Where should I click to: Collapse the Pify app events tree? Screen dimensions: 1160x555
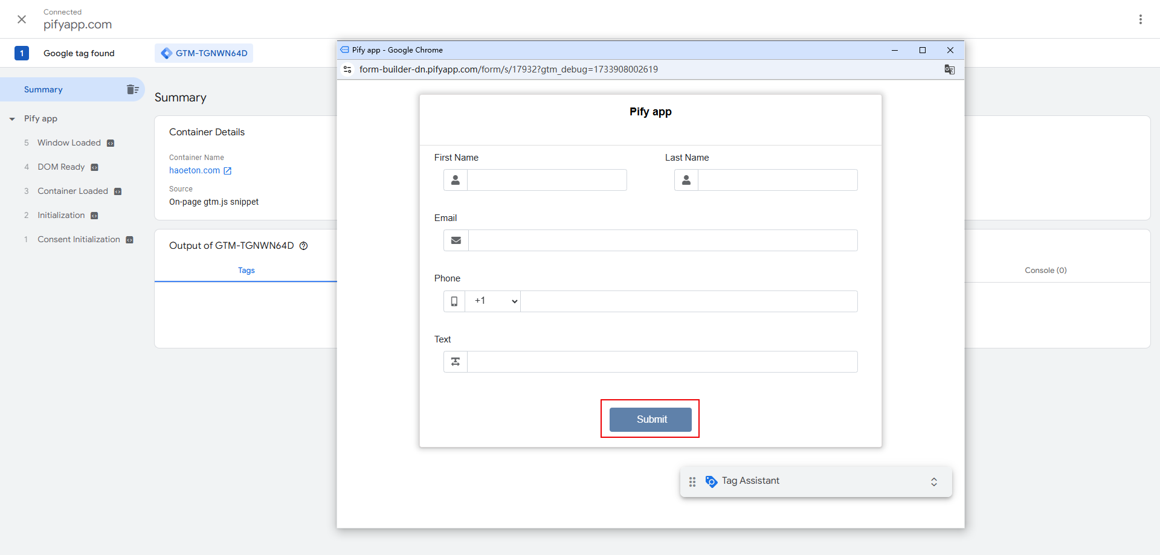click(x=12, y=119)
